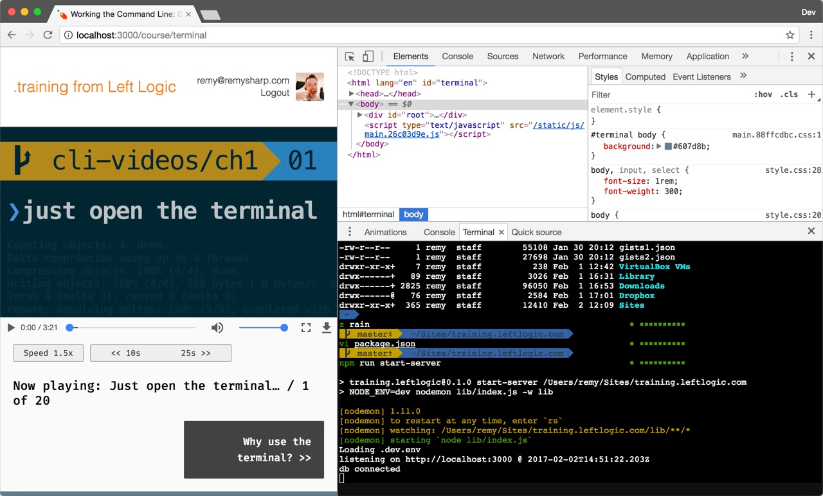823x496 pixels.
Task: Show more Styles pane tabs
Action: (x=743, y=76)
